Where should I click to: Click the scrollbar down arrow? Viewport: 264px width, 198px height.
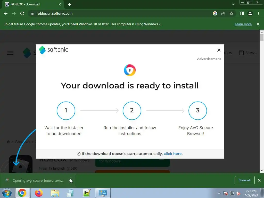pyautogui.click(x=262, y=171)
